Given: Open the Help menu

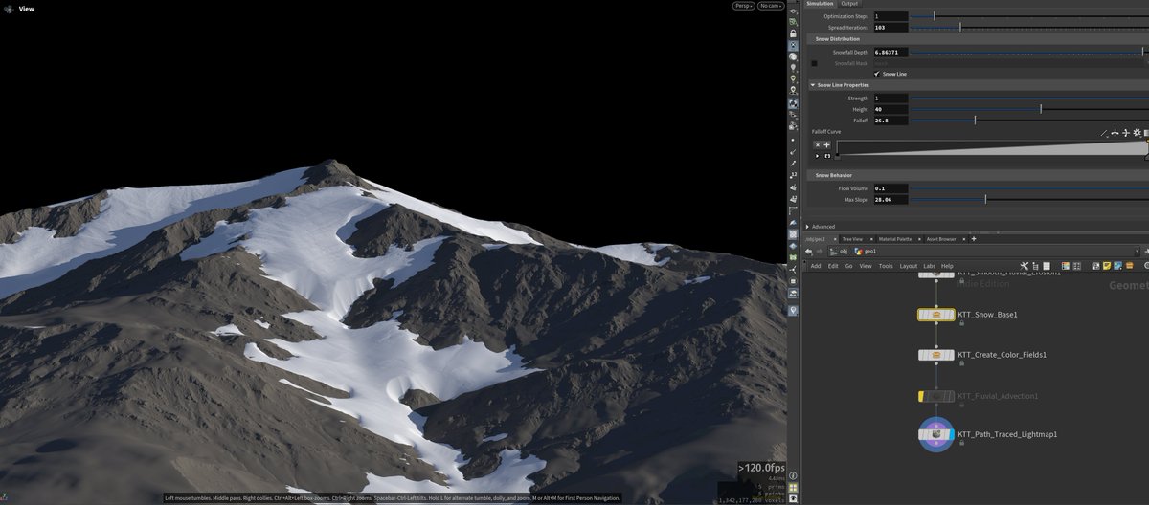Looking at the screenshot, I should tap(947, 266).
